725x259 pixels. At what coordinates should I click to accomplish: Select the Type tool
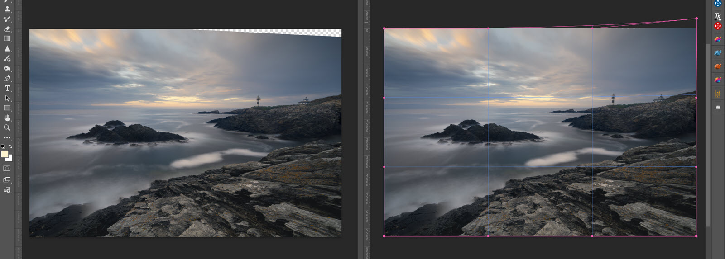click(x=7, y=88)
